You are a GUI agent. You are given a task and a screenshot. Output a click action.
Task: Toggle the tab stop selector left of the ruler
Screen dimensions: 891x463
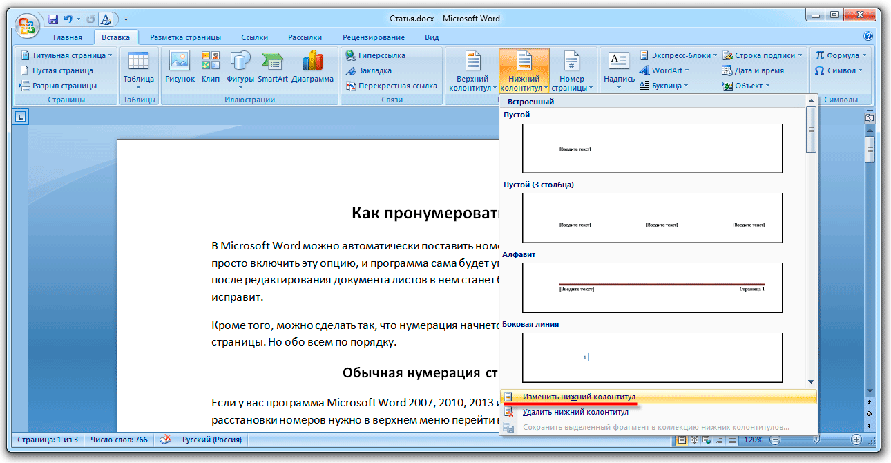pos(20,117)
